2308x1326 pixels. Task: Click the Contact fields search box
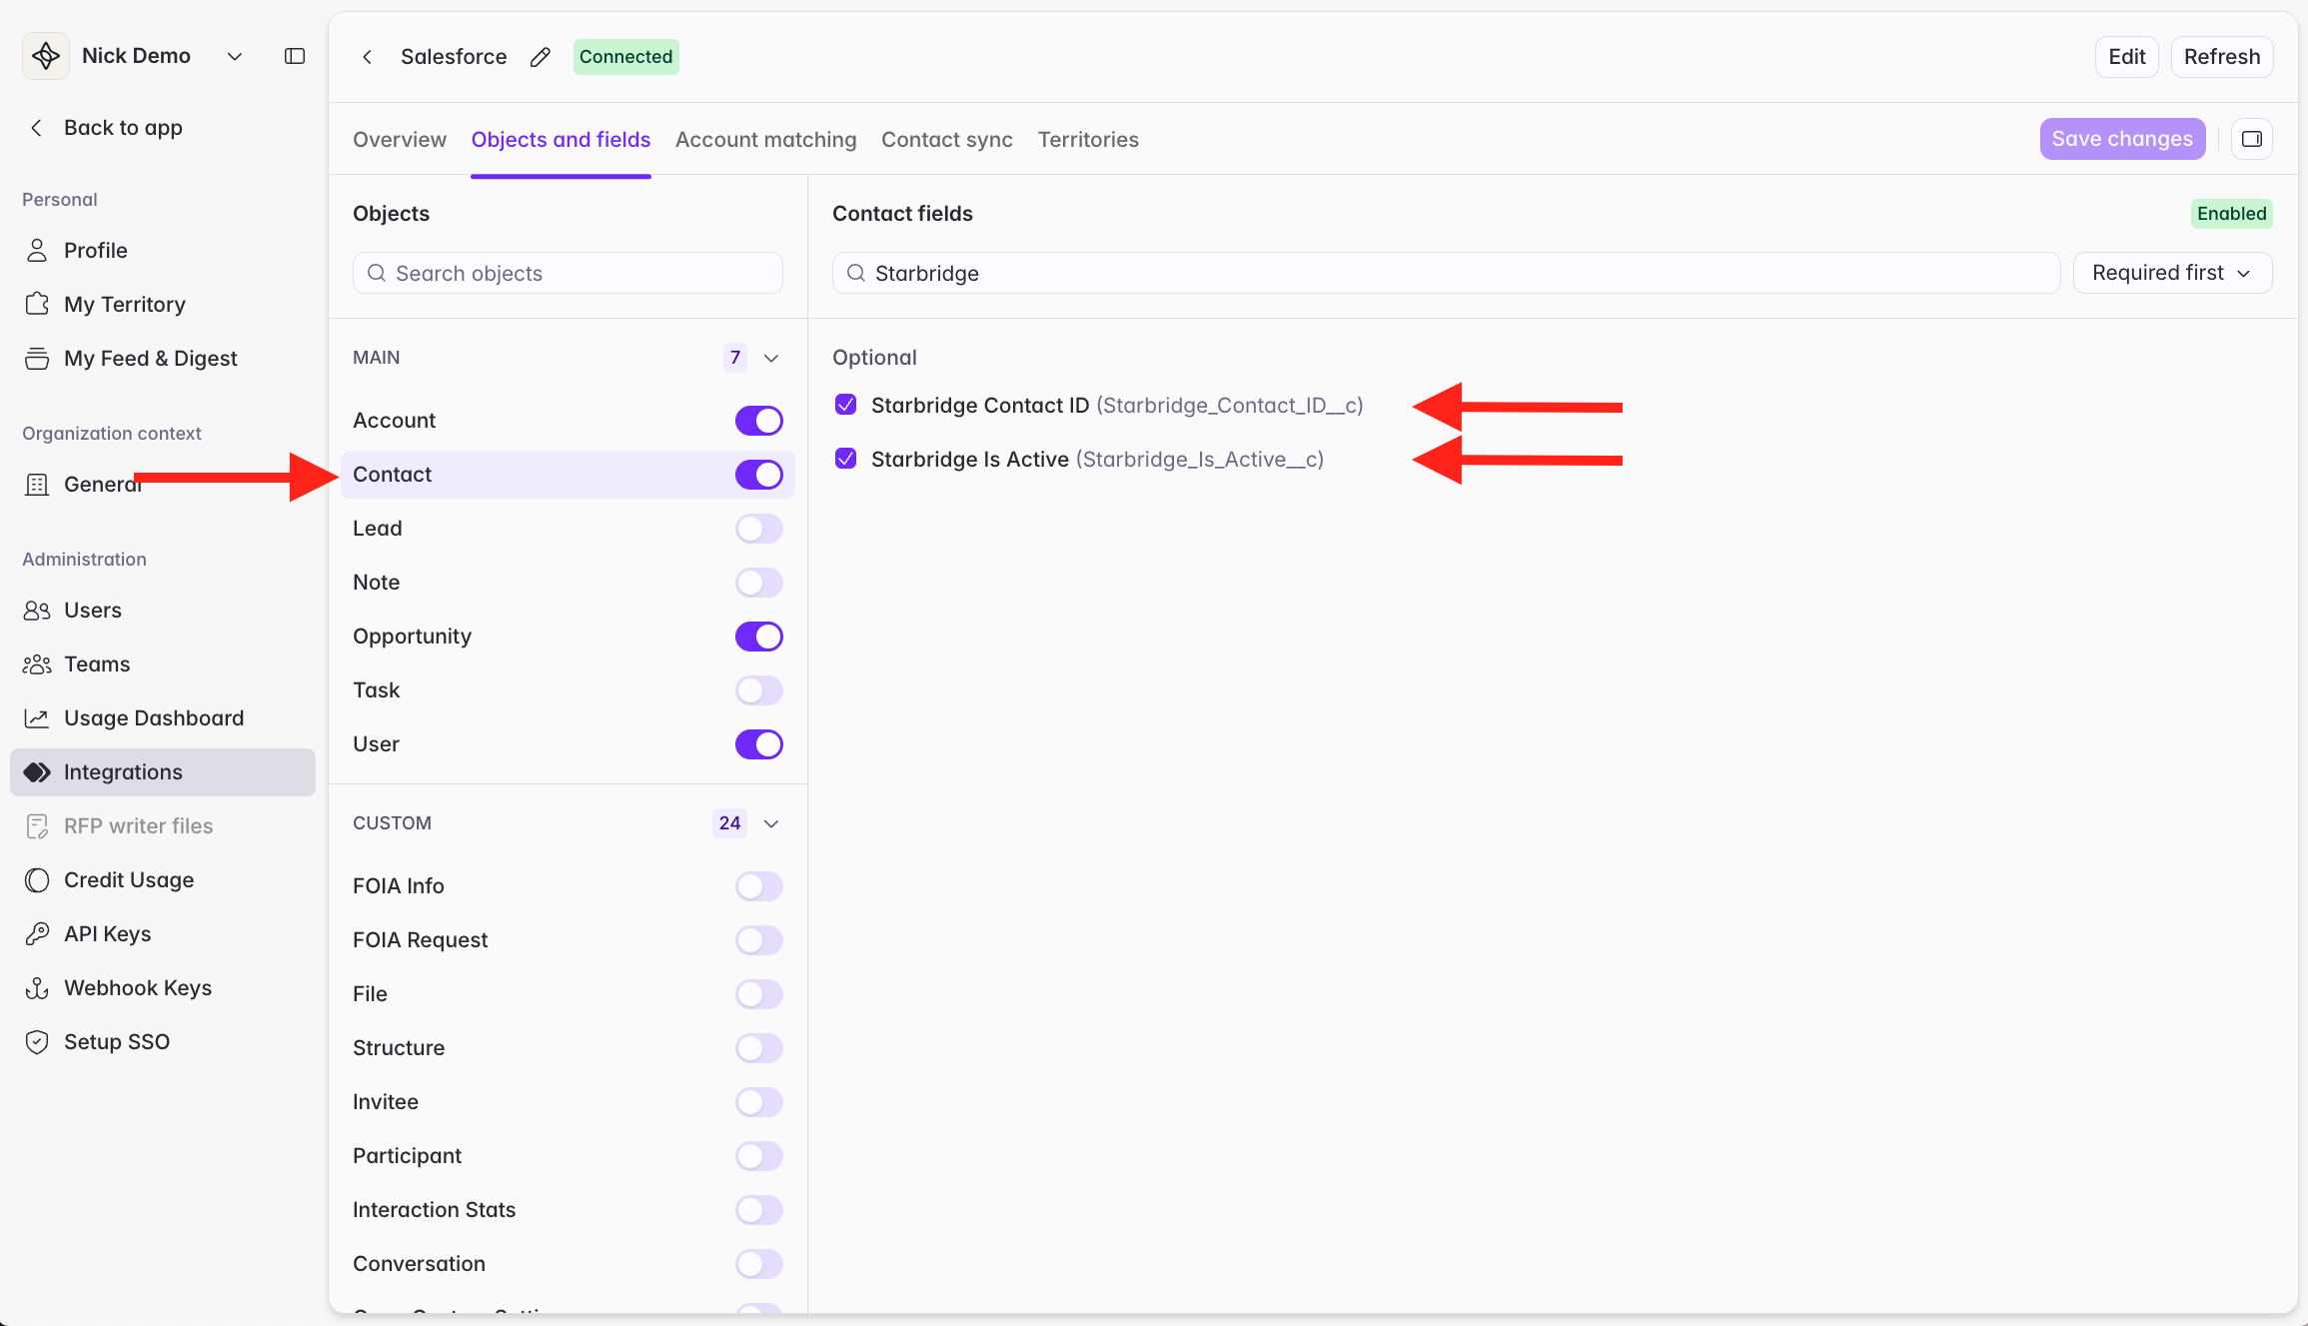(1446, 273)
